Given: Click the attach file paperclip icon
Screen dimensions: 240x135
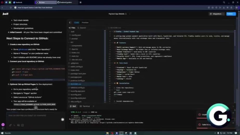Looking at the screenshot, I should coord(10,125).
